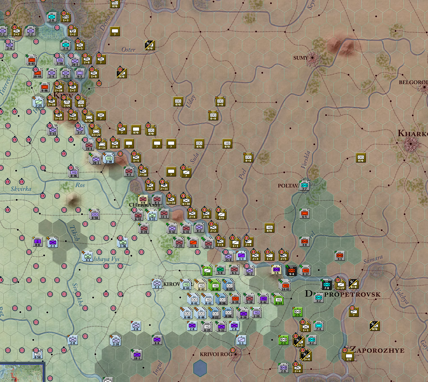Select the division counter labeled 8-39

pos(144,228)
